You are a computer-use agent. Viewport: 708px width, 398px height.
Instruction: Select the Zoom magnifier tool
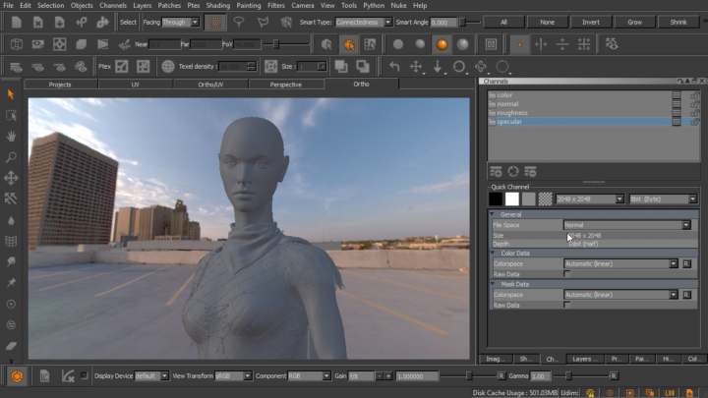(11, 156)
